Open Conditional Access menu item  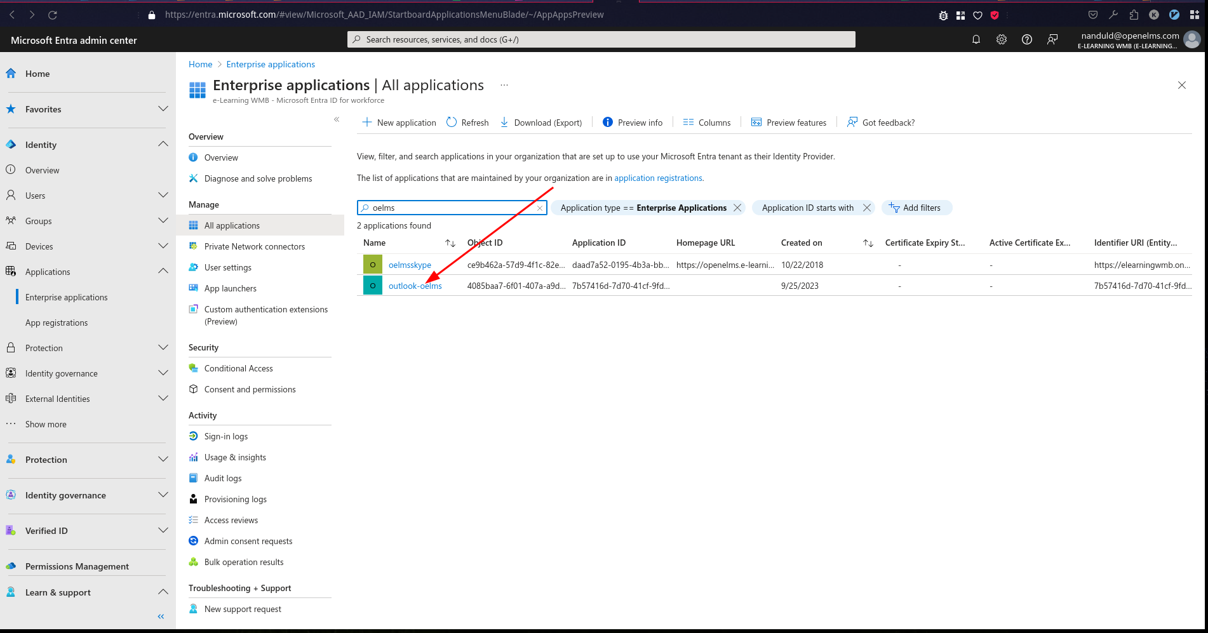[238, 368]
